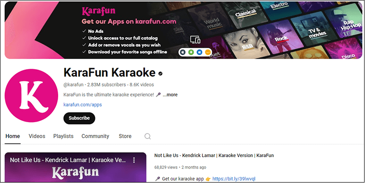The image size is (365, 183).
Task: Click the microphone emoji before 'Get our karaoke app'
Action: [158, 179]
